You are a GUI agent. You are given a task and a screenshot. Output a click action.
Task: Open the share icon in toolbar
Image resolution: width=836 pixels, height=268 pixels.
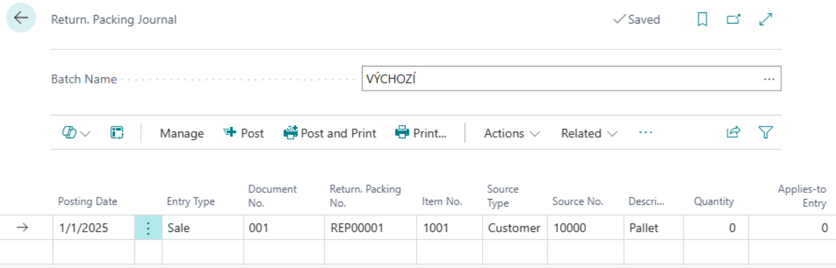(x=733, y=133)
